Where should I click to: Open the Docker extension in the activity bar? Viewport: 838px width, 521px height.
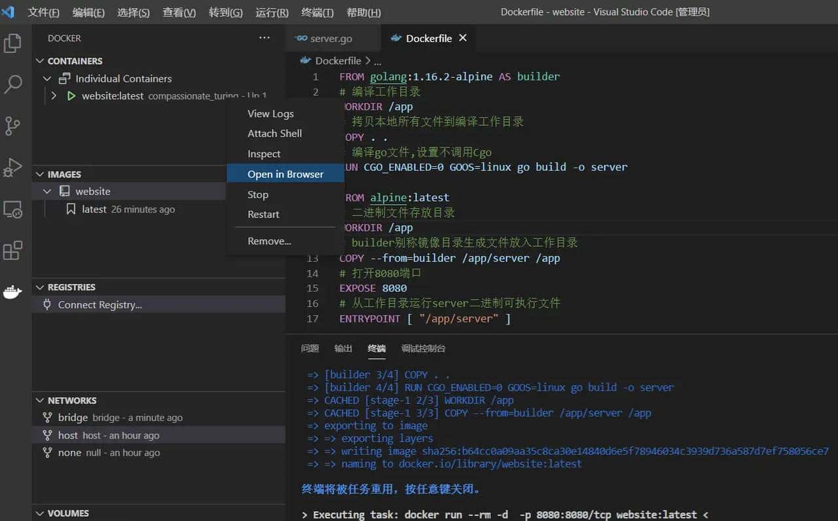(13, 292)
